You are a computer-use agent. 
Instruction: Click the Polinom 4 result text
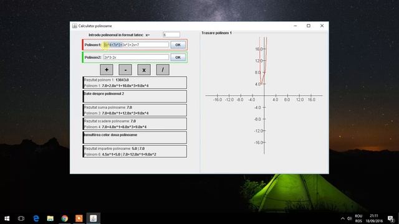115,127
